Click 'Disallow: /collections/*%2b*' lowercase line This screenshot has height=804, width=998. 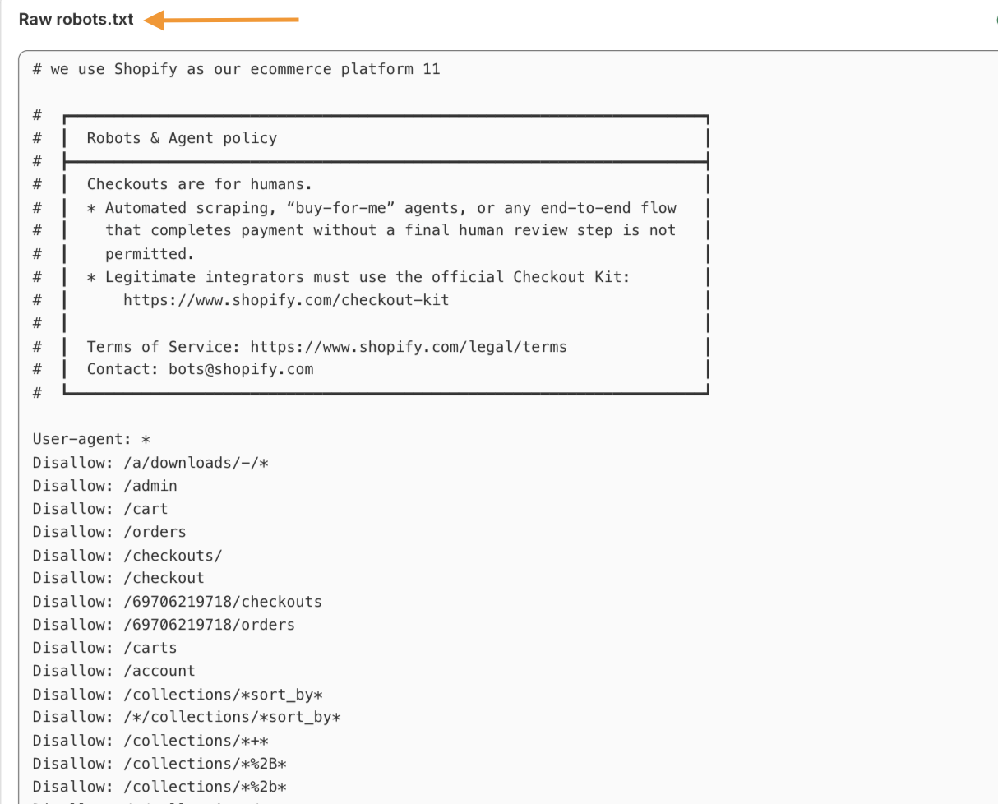coord(159,787)
